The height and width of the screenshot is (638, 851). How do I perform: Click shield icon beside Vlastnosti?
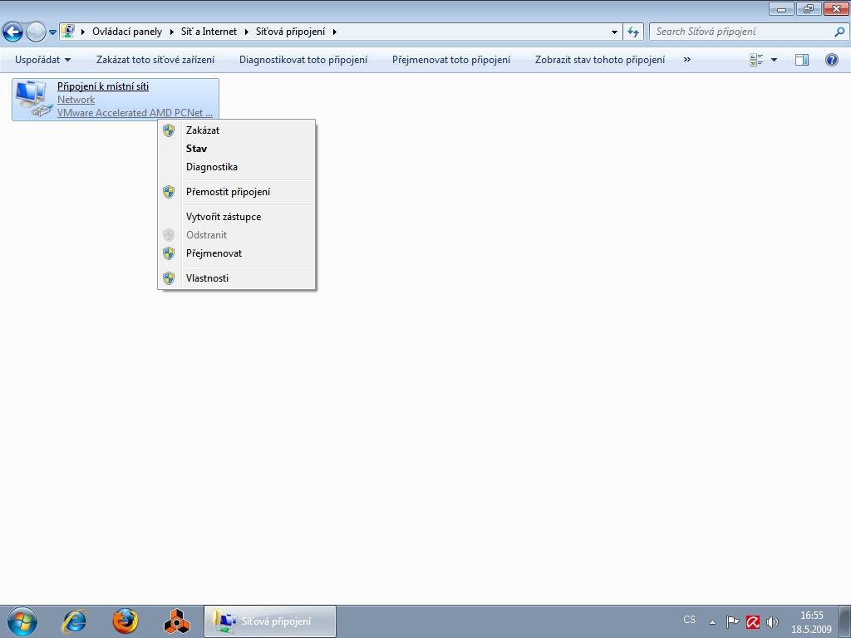(169, 278)
